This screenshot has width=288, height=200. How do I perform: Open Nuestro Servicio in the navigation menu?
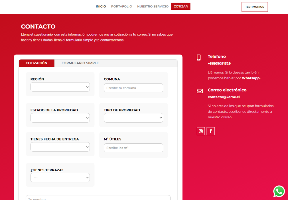click(x=153, y=6)
